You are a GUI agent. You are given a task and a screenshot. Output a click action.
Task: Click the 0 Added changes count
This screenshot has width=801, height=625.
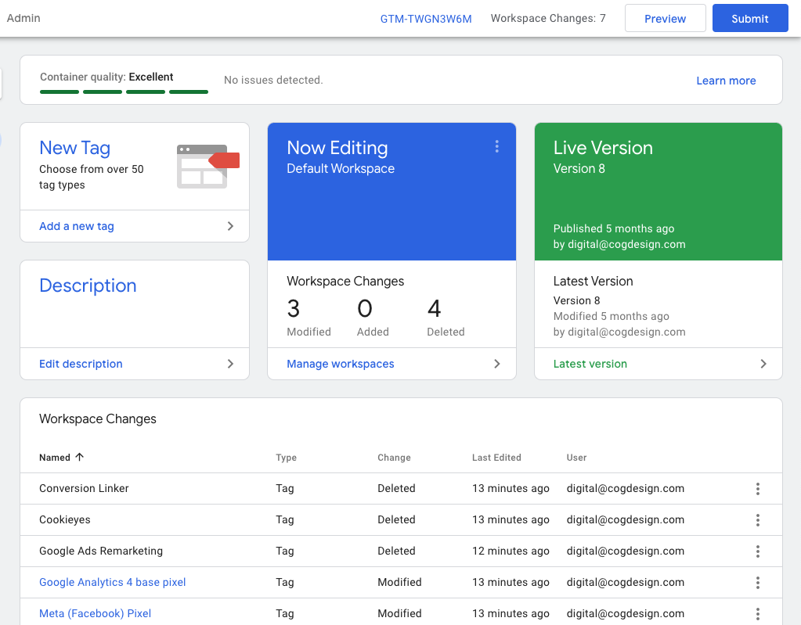[x=373, y=318]
